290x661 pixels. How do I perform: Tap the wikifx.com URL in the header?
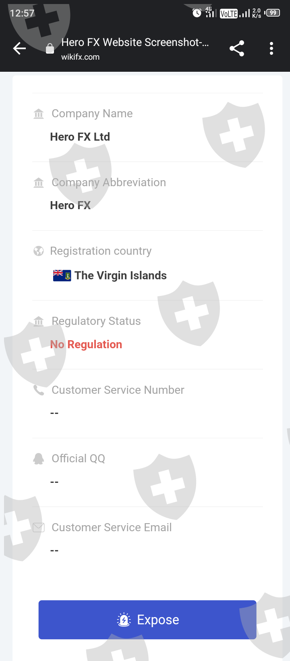point(81,57)
